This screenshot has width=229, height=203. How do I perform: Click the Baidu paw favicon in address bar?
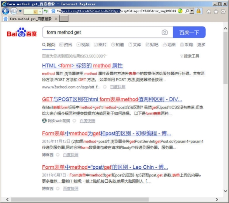click(x=53, y=11)
